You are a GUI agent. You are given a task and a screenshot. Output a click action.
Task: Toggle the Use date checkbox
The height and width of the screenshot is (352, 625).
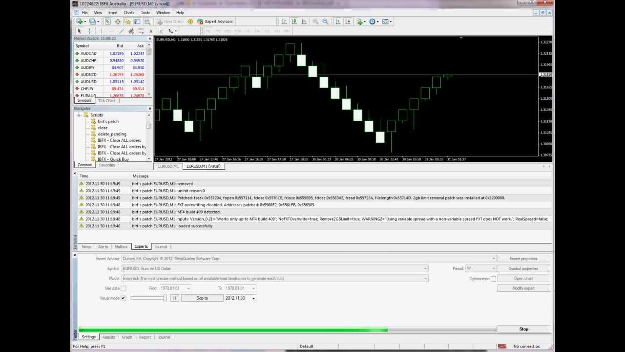click(123, 288)
